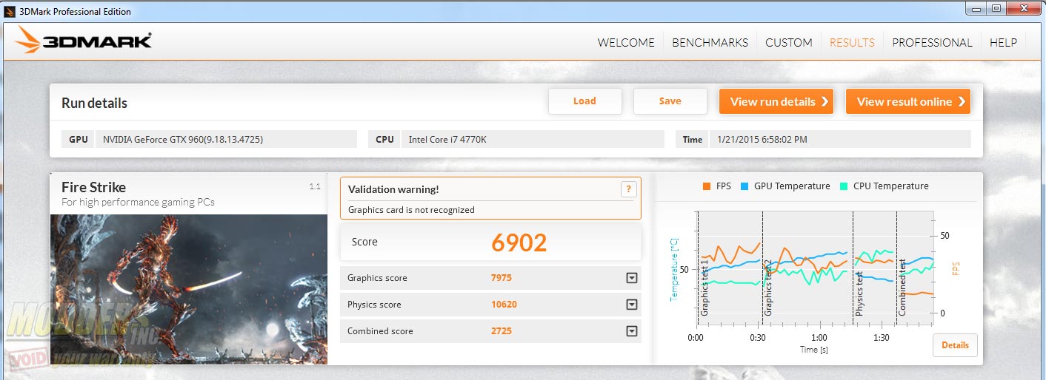Screen dimensions: 1046x380
Task: Close the 3DMark window
Action: pyautogui.click(x=1024, y=8)
